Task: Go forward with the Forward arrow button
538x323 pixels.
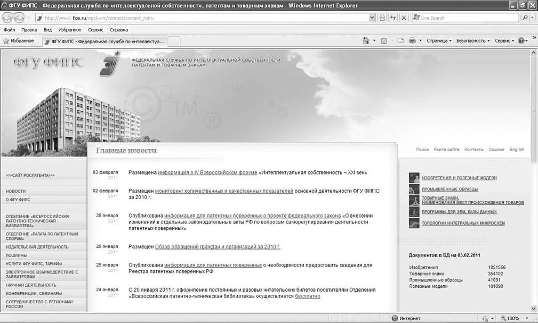Action: click(x=19, y=18)
